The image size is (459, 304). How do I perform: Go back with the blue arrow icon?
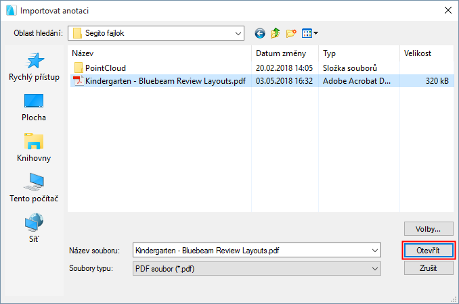tap(260, 33)
